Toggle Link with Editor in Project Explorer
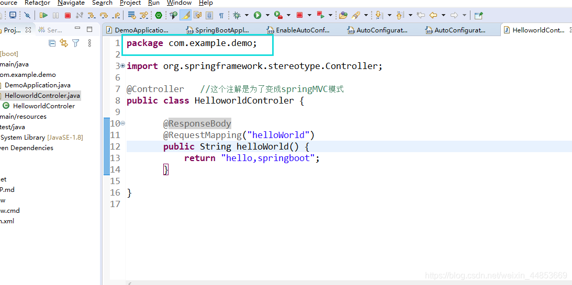Image resolution: width=572 pixels, height=285 pixels. click(64, 43)
